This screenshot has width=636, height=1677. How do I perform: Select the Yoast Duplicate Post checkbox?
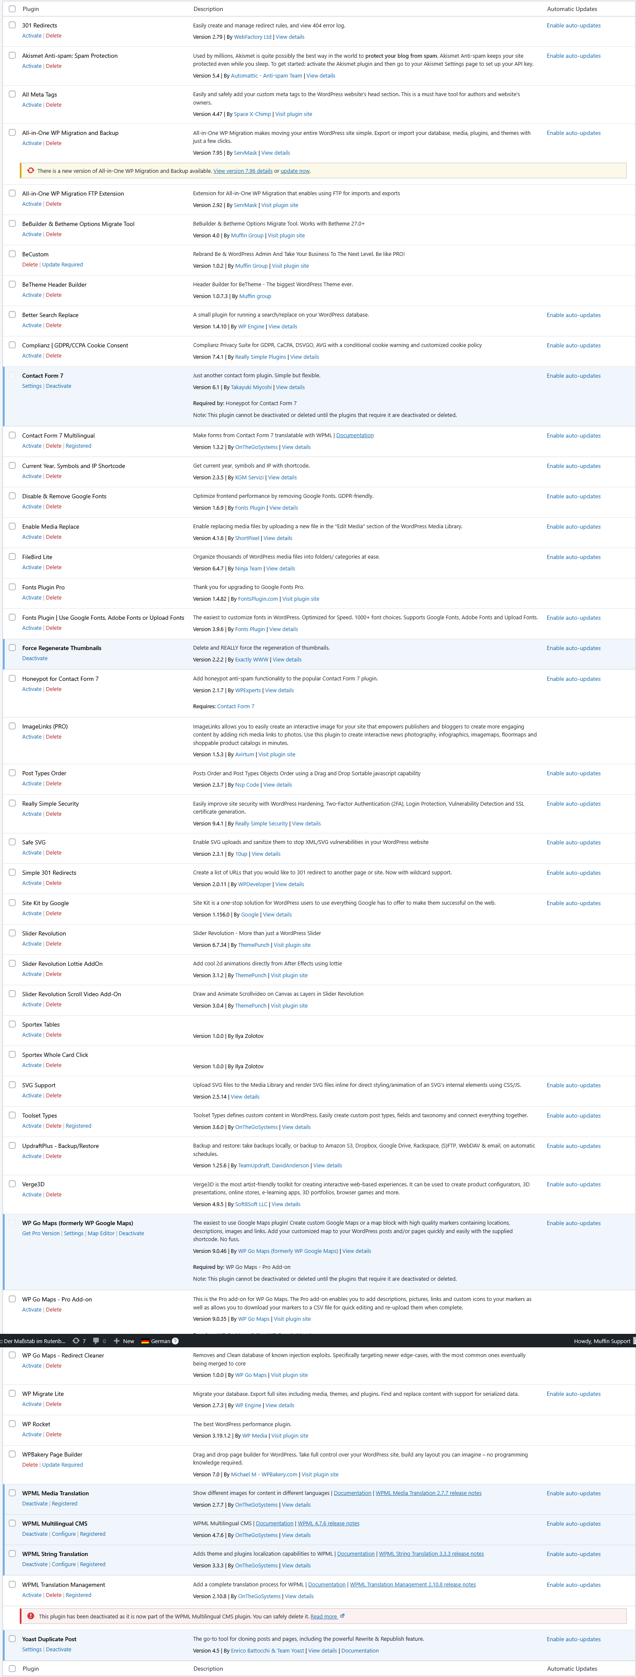pyautogui.click(x=12, y=1639)
